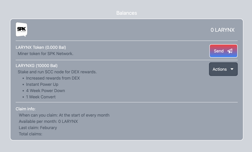Screen dimensions: 252x152
Task: Click the paper plane icon on Send
Action: point(230,51)
